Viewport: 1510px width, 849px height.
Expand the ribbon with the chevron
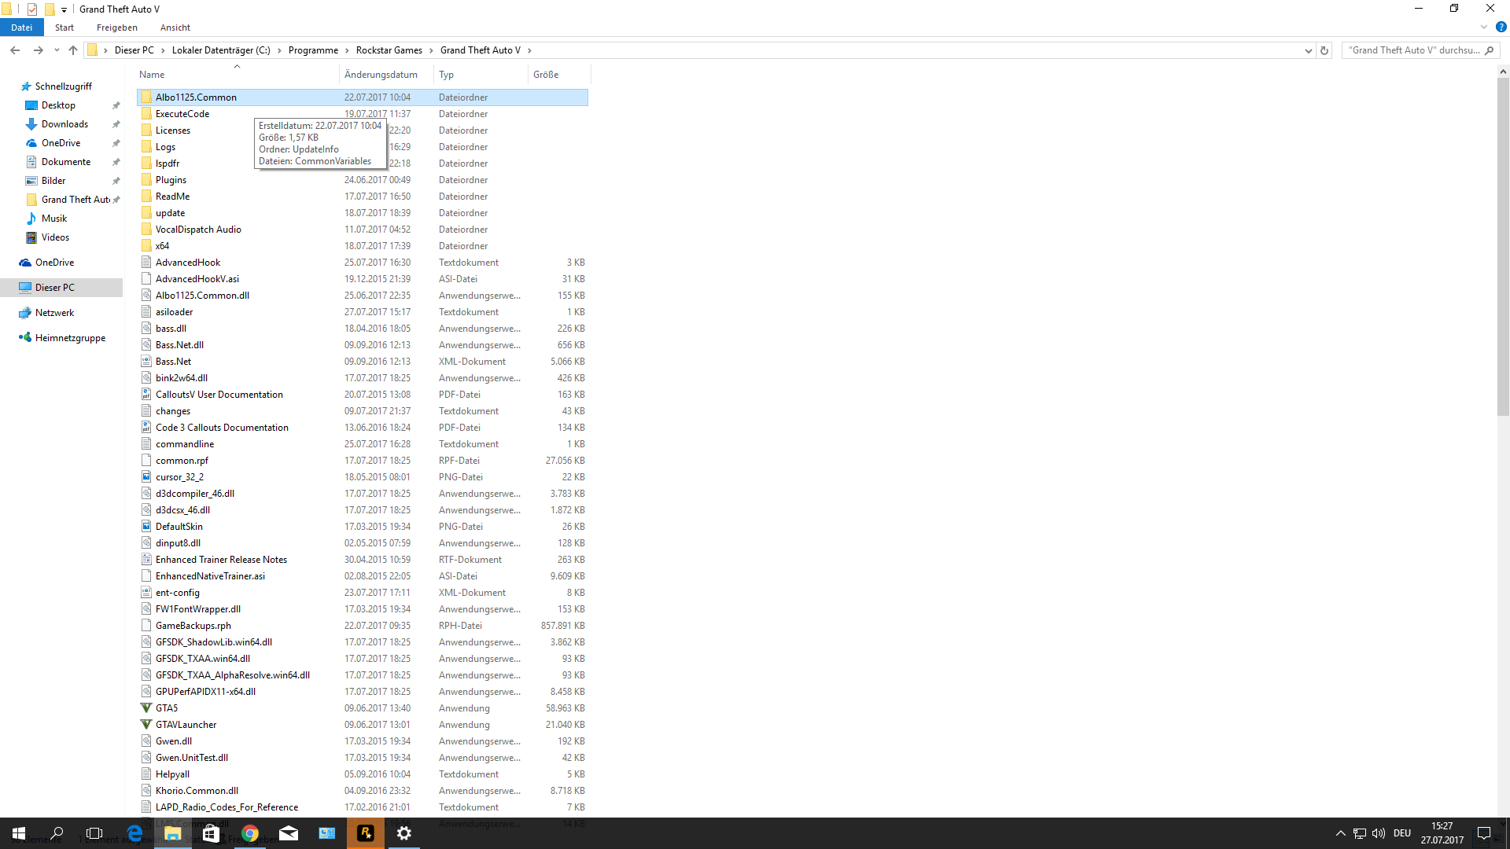tap(1484, 27)
